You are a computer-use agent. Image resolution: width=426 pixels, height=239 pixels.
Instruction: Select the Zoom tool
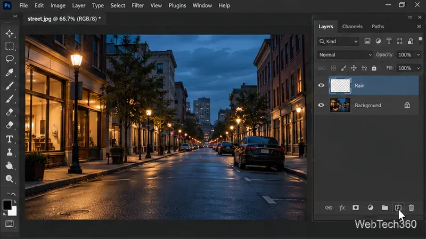pyautogui.click(x=10, y=179)
